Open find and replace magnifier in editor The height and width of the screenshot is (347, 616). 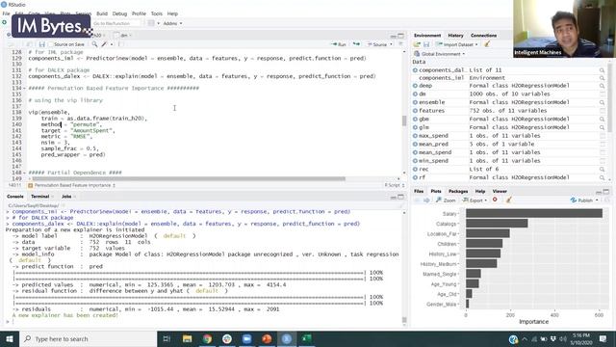[94, 44]
